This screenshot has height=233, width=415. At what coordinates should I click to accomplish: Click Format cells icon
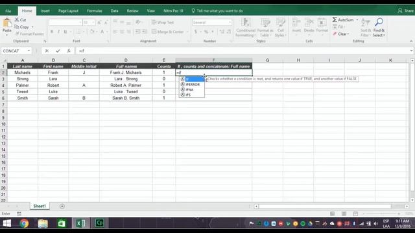(322, 23)
